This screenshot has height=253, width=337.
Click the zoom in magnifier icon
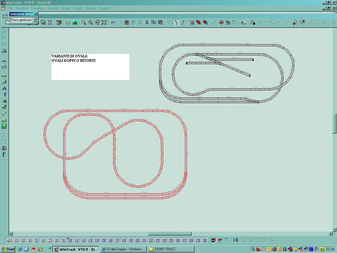pyautogui.click(x=91, y=22)
